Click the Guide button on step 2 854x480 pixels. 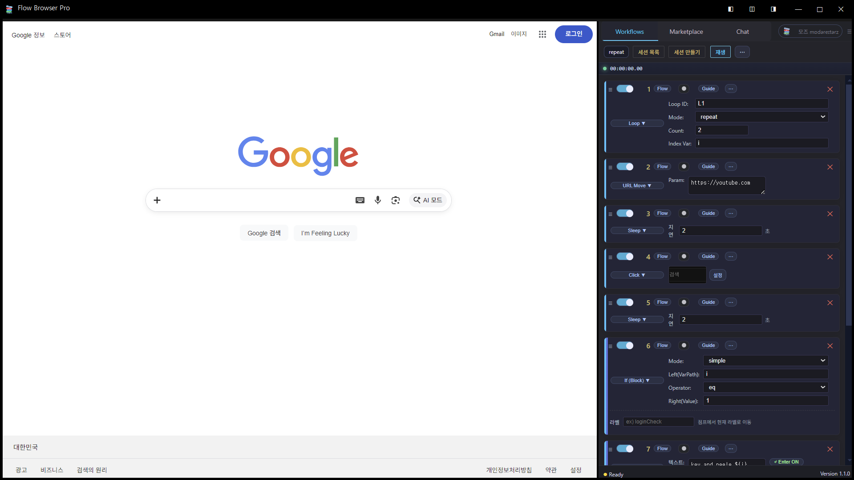708,166
